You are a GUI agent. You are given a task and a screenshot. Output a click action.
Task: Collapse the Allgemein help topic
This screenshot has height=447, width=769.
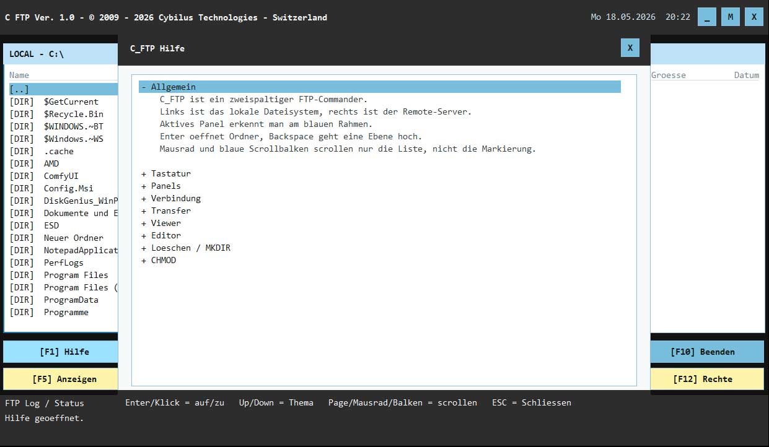tap(379, 87)
